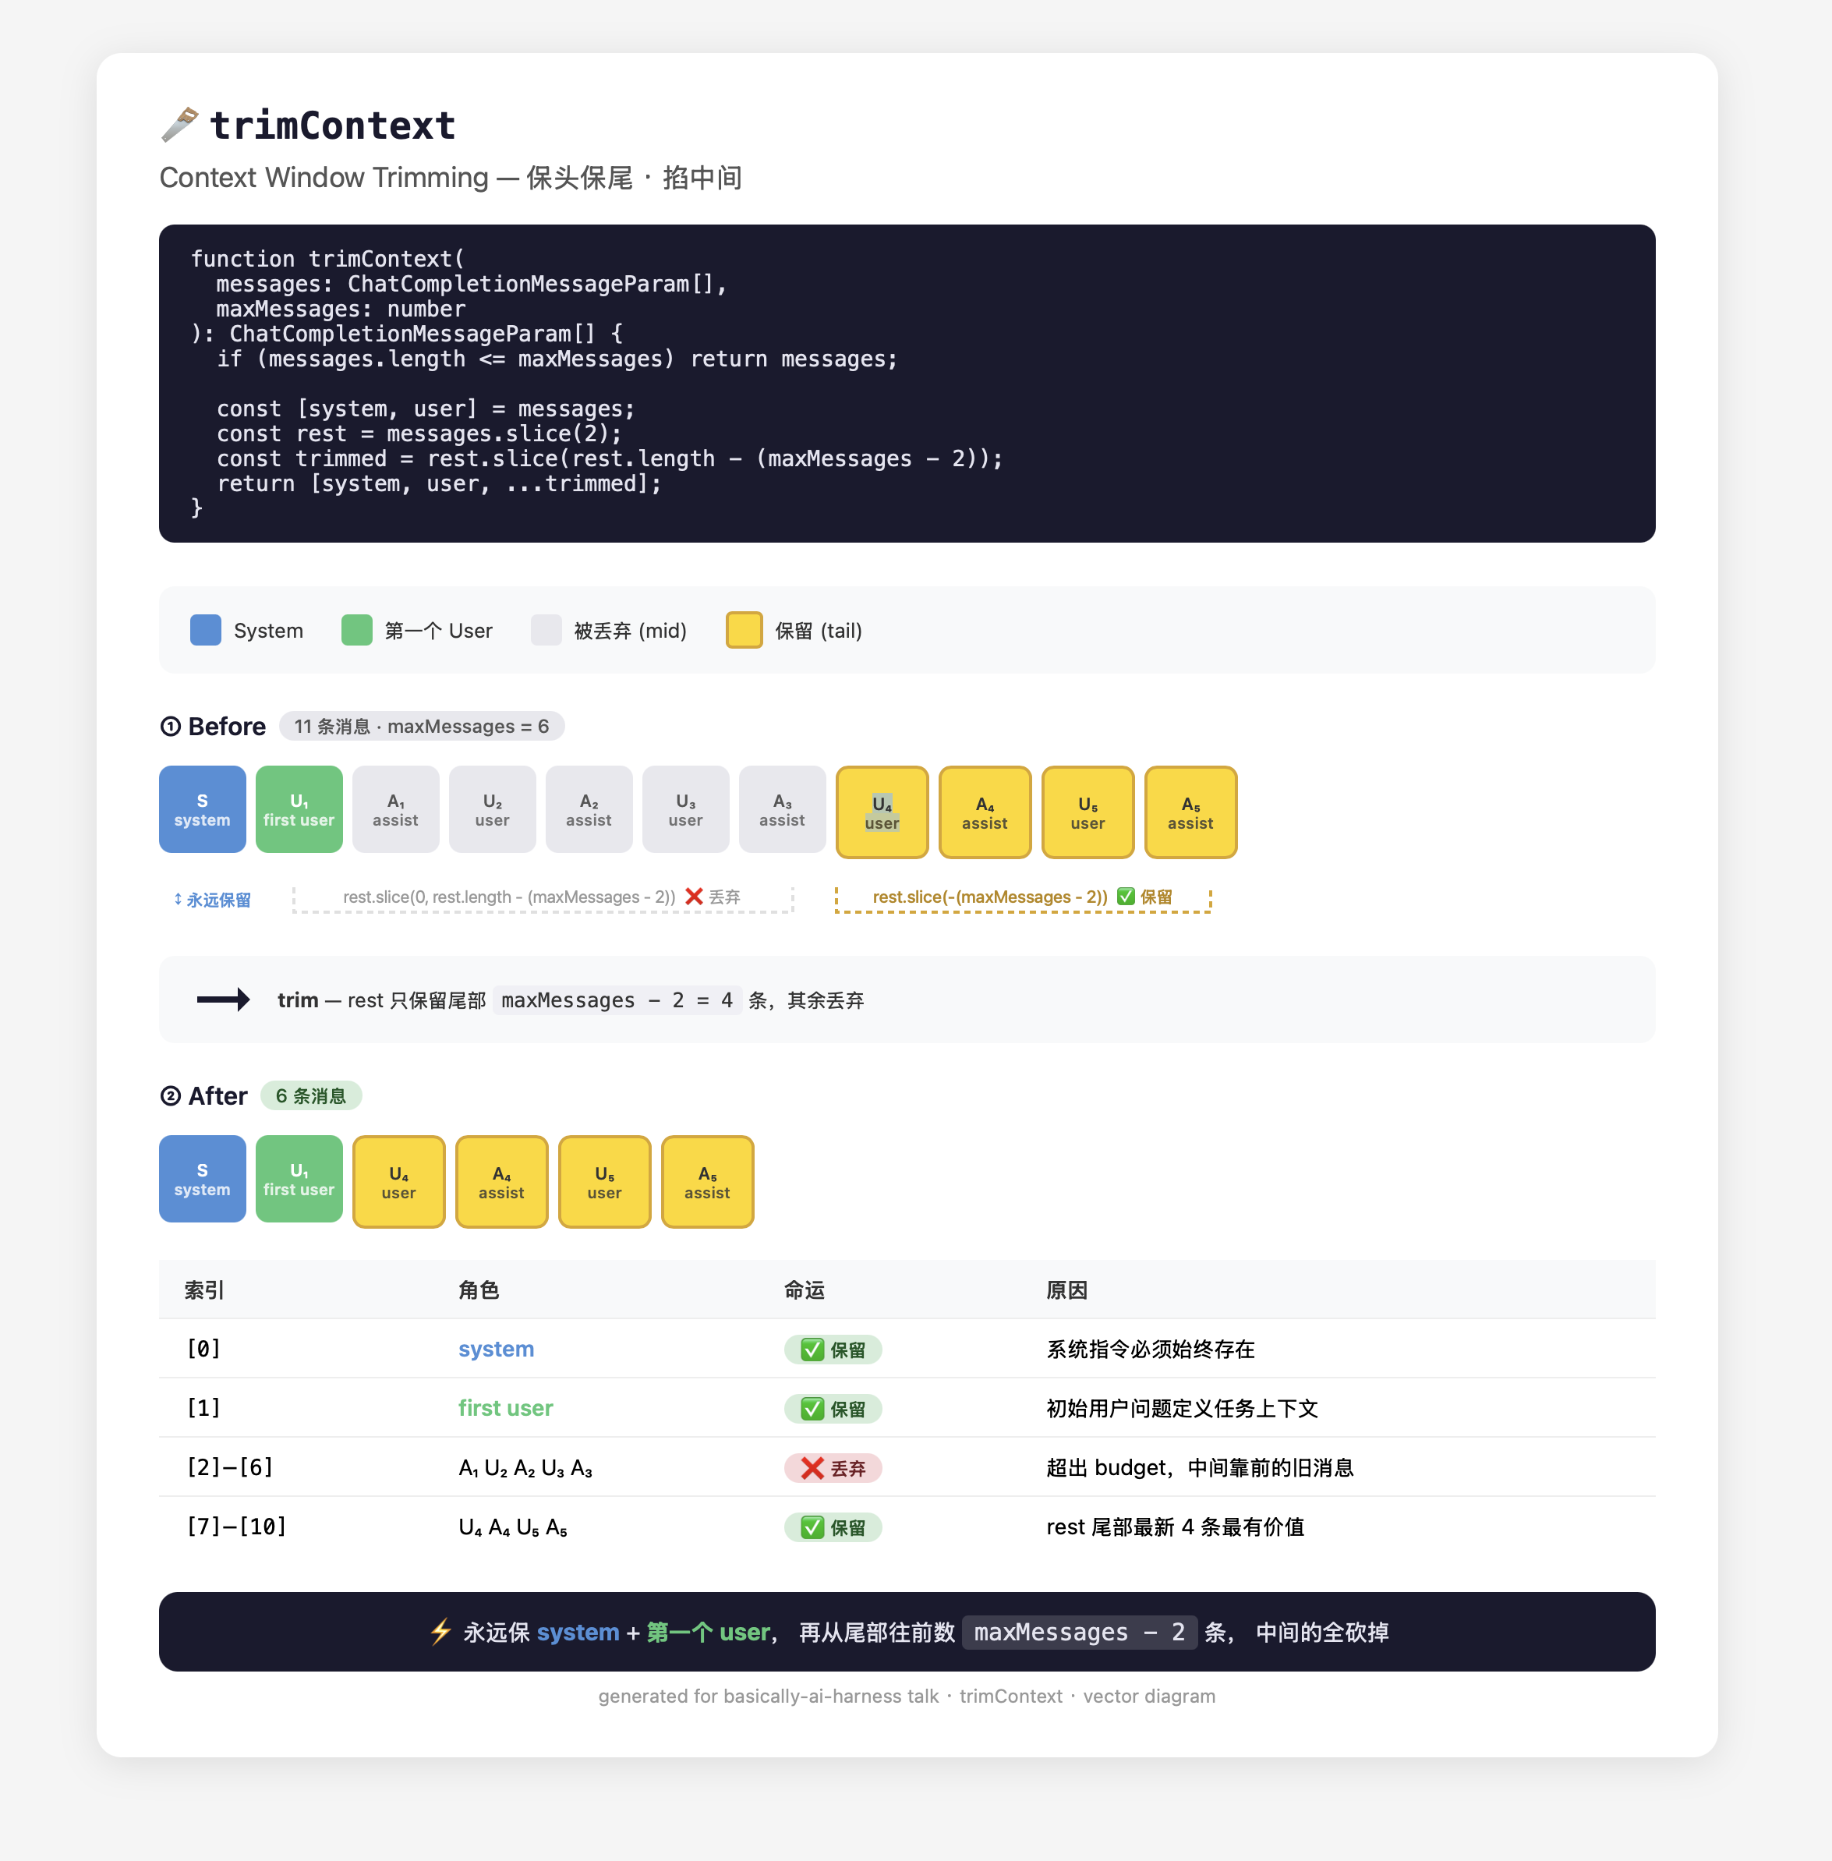Image resolution: width=1832 pixels, height=1861 pixels.
Task: Select the discarded A₁ assist block
Action: (x=395, y=809)
